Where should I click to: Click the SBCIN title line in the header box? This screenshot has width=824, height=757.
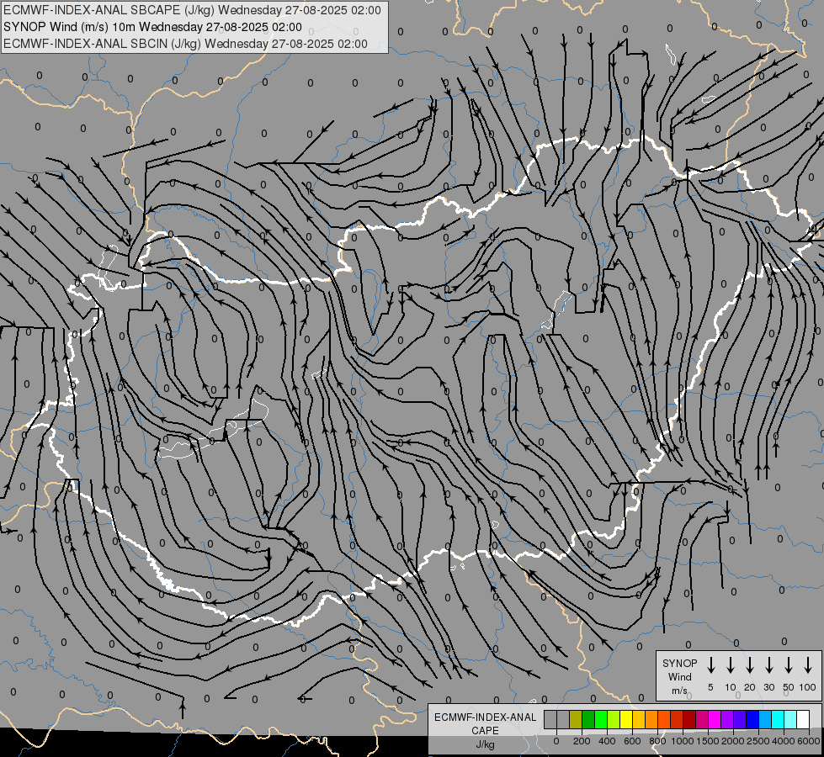pyautogui.click(x=185, y=44)
